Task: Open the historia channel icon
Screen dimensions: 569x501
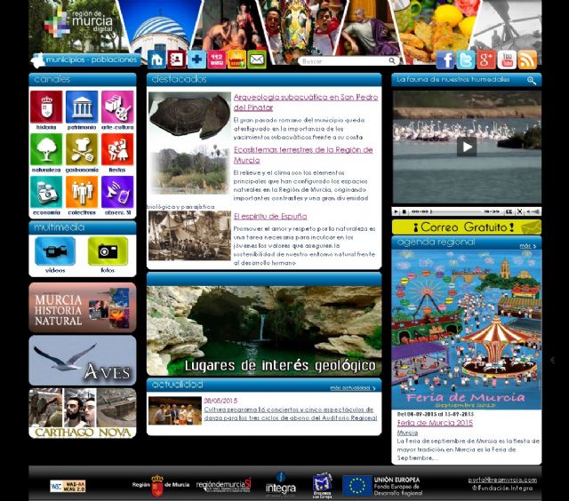Action: click(46, 107)
